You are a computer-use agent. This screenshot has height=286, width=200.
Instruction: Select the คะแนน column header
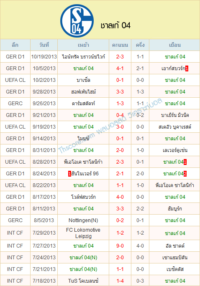pos(120,45)
